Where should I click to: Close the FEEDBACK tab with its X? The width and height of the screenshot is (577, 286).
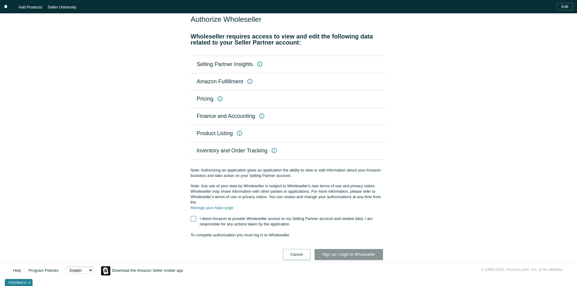coord(29,283)
